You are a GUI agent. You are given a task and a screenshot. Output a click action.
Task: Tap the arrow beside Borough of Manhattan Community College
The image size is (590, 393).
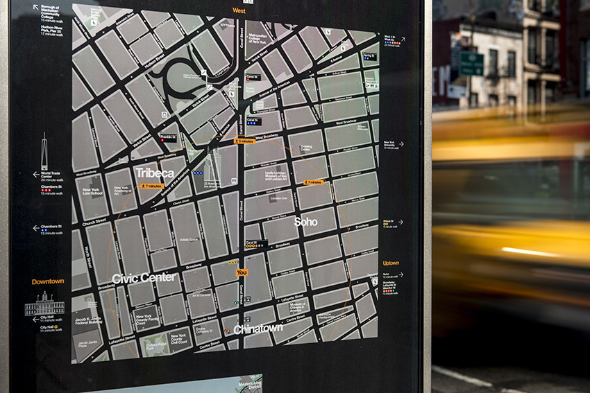pos(36,7)
